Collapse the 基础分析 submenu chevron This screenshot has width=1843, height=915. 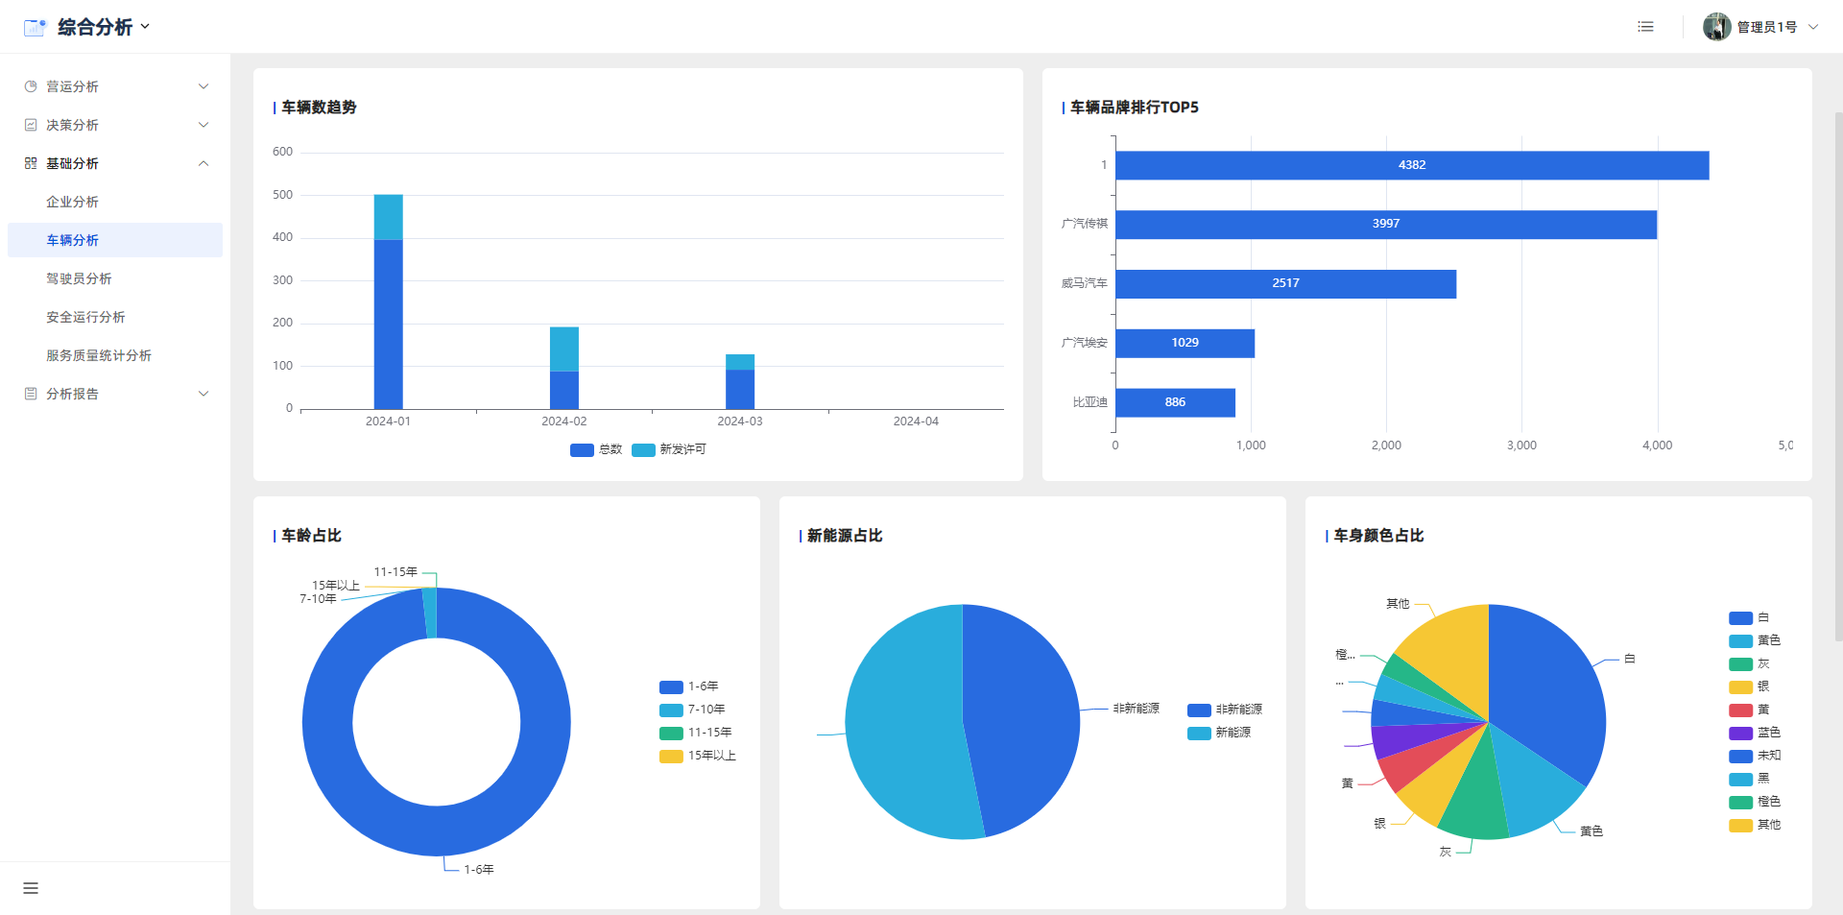pyautogui.click(x=203, y=163)
